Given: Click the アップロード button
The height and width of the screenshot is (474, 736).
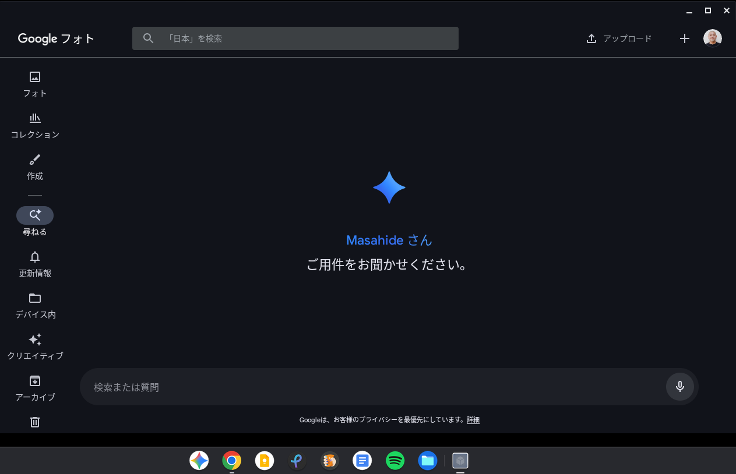Looking at the screenshot, I should (x=619, y=38).
